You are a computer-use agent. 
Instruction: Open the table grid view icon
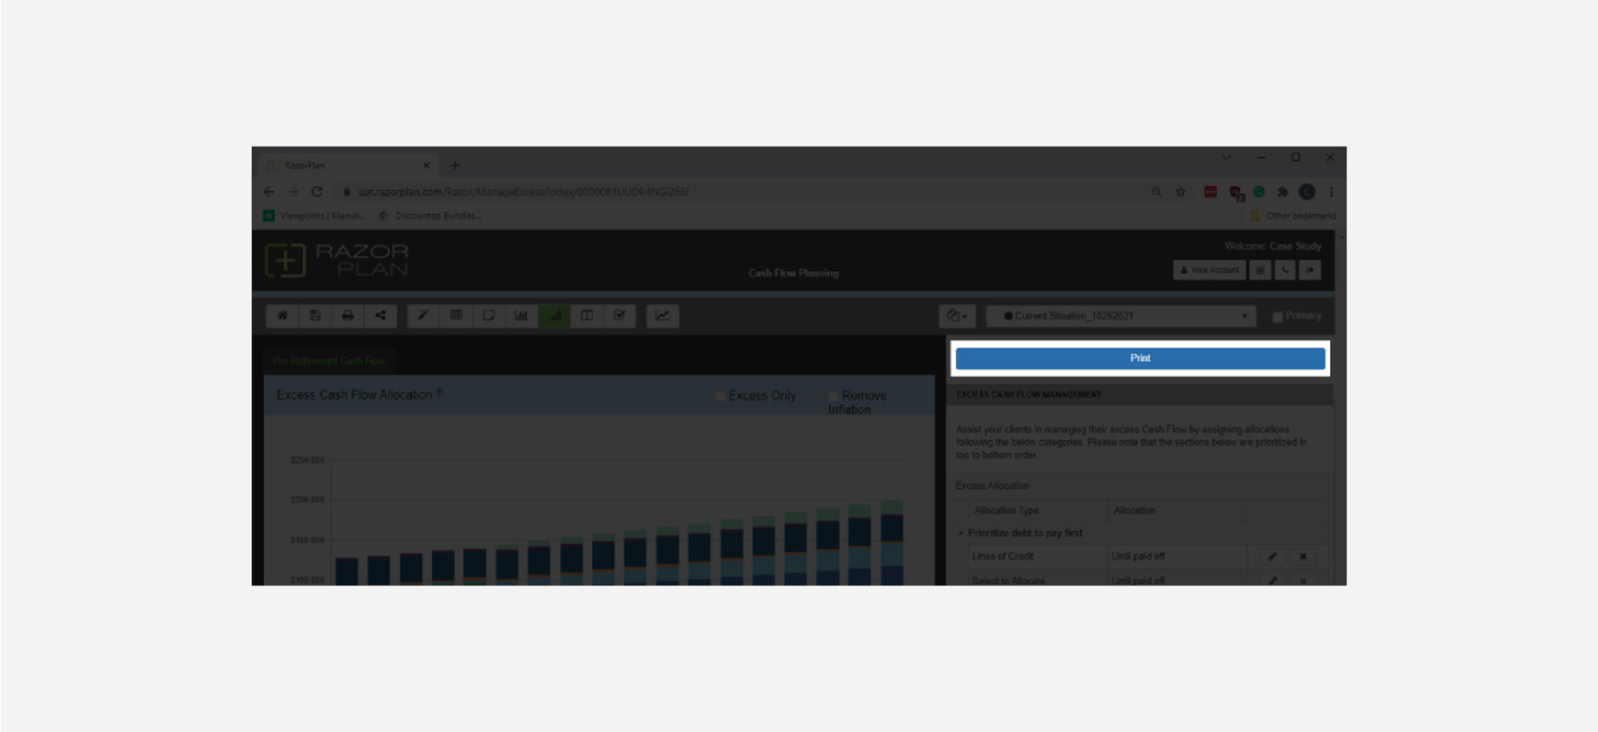click(456, 316)
